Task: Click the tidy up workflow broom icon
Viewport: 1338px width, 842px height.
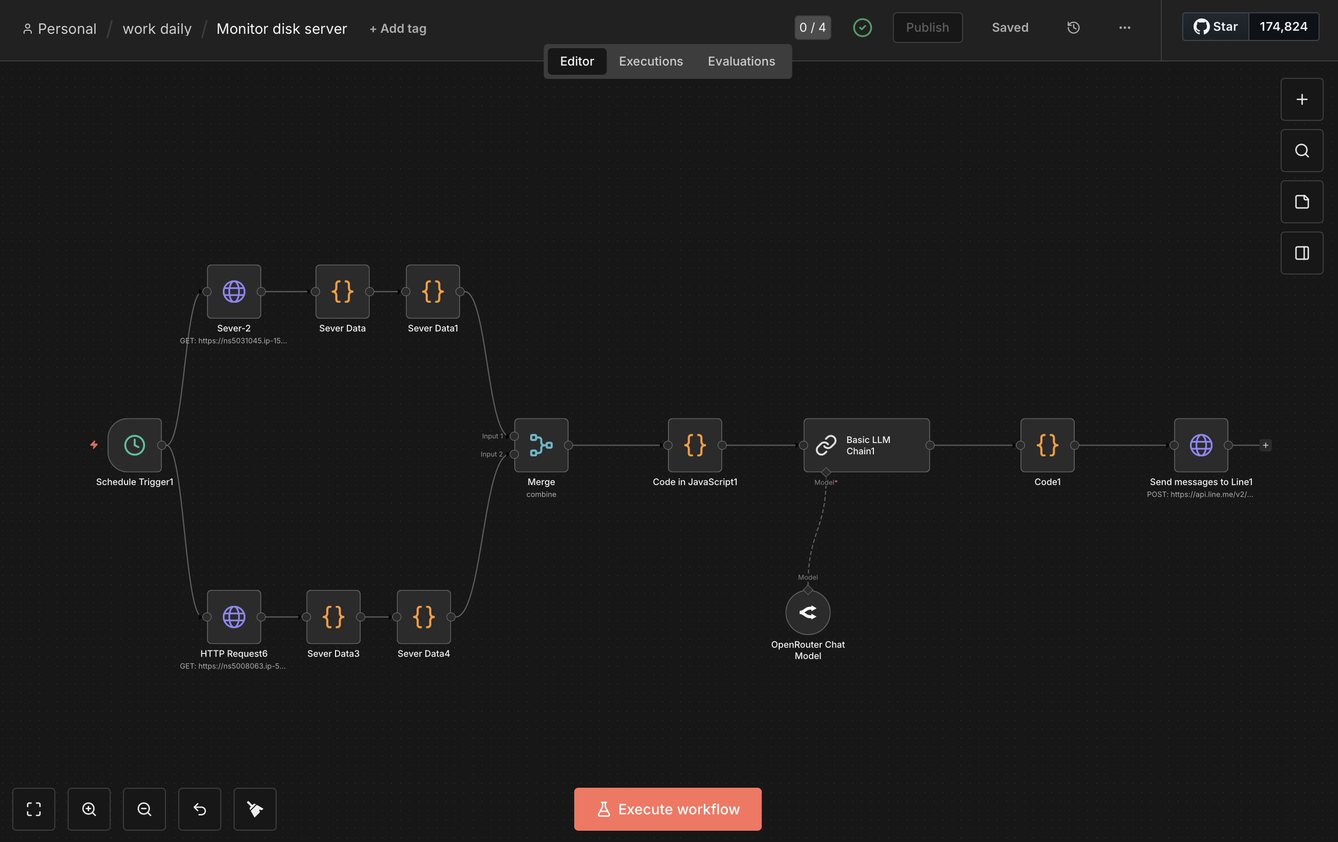Action: click(255, 809)
